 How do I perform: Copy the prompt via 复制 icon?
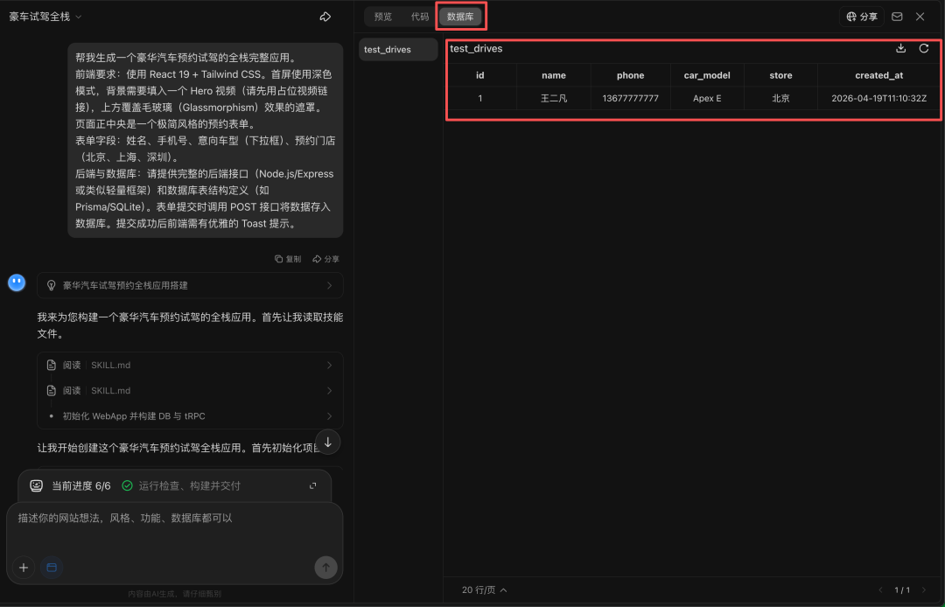(x=288, y=259)
